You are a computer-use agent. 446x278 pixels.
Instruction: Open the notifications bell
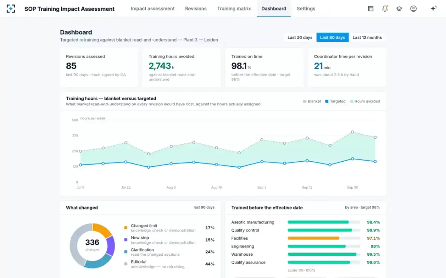click(385, 9)
